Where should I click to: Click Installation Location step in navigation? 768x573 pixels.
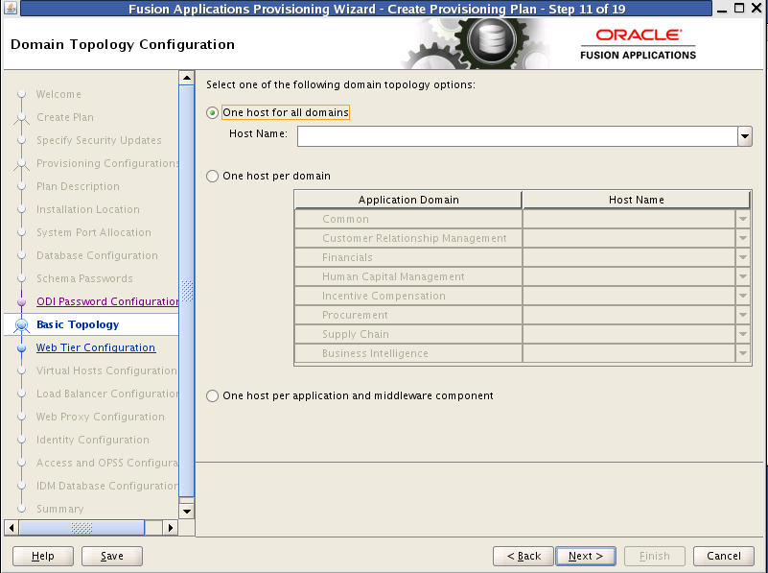[87, 209]
